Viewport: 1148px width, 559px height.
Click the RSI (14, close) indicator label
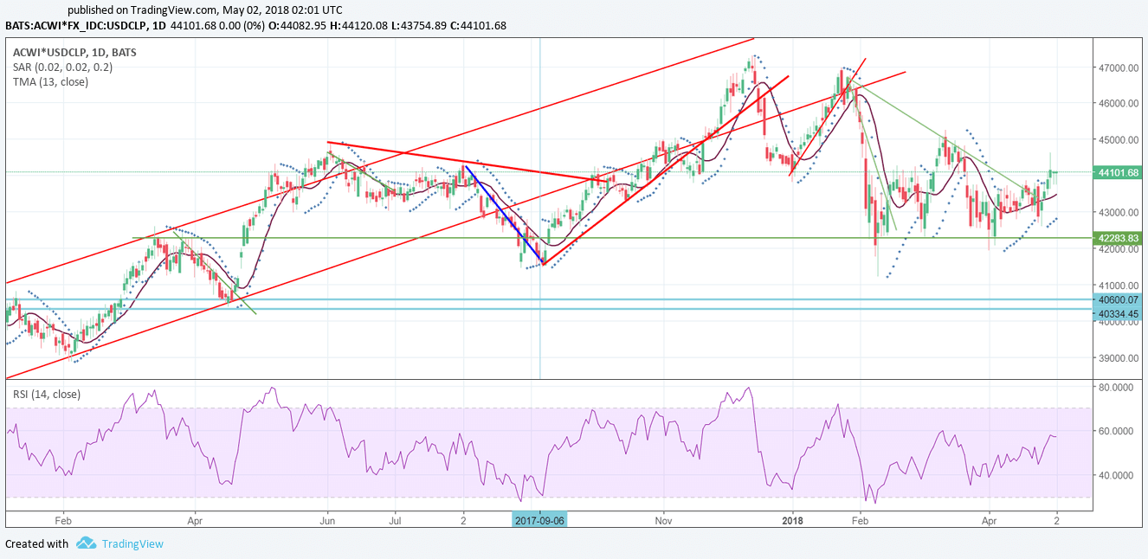(47, 395)
